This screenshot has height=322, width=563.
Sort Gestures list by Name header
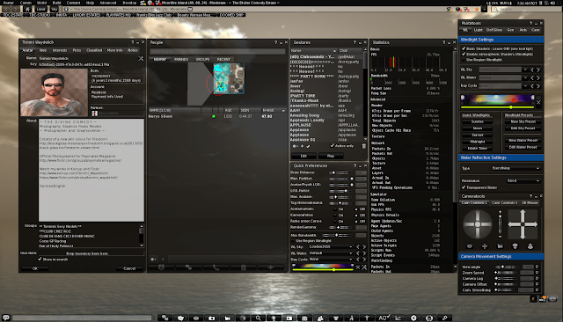coord(314,51)
